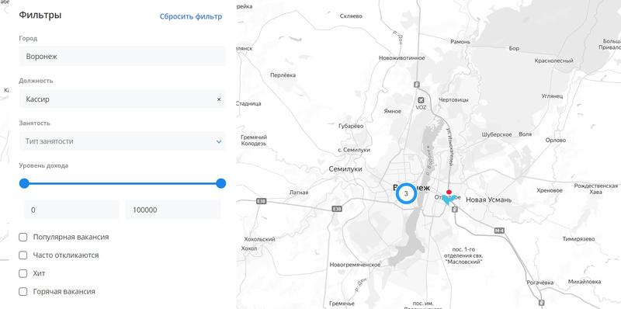Click Новоживотинное label on the map
The image size is (621, 309).
pyautogui.click(x=401, y=57)
